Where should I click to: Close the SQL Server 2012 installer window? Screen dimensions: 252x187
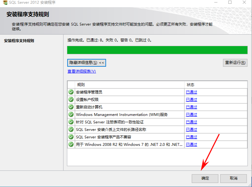click(244, 2)
